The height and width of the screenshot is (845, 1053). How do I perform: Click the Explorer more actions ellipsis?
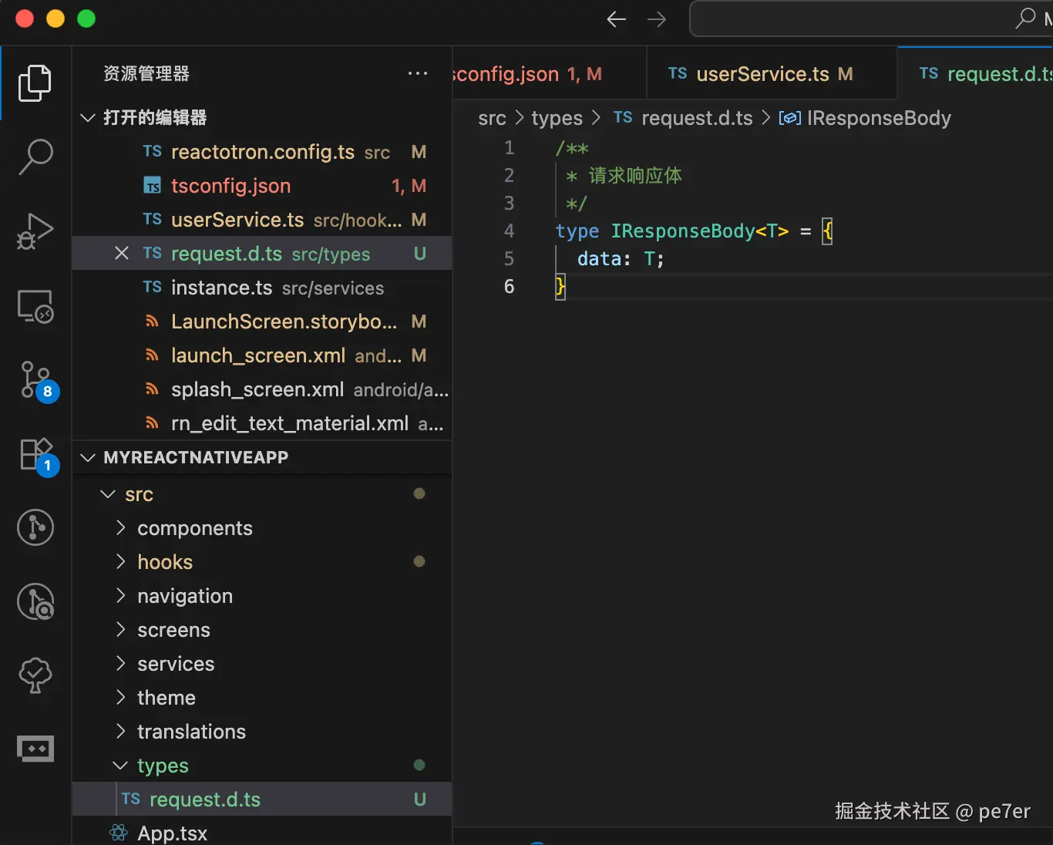click(418, 73)
